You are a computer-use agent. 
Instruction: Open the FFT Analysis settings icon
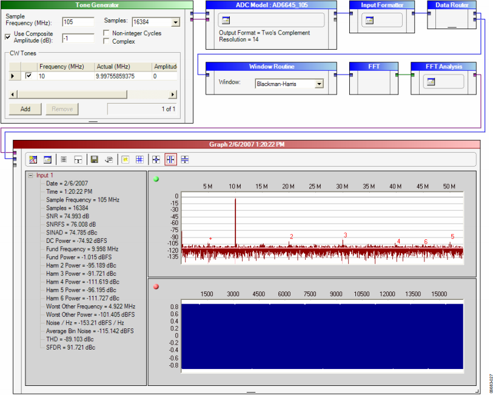(431, 82)
